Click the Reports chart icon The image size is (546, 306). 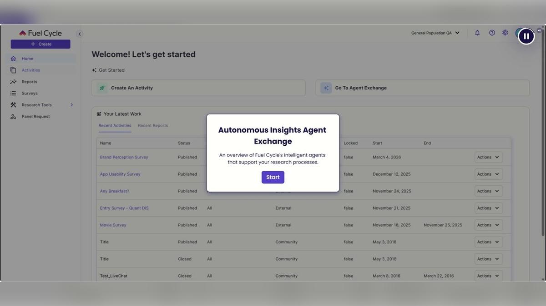point(13,82)
